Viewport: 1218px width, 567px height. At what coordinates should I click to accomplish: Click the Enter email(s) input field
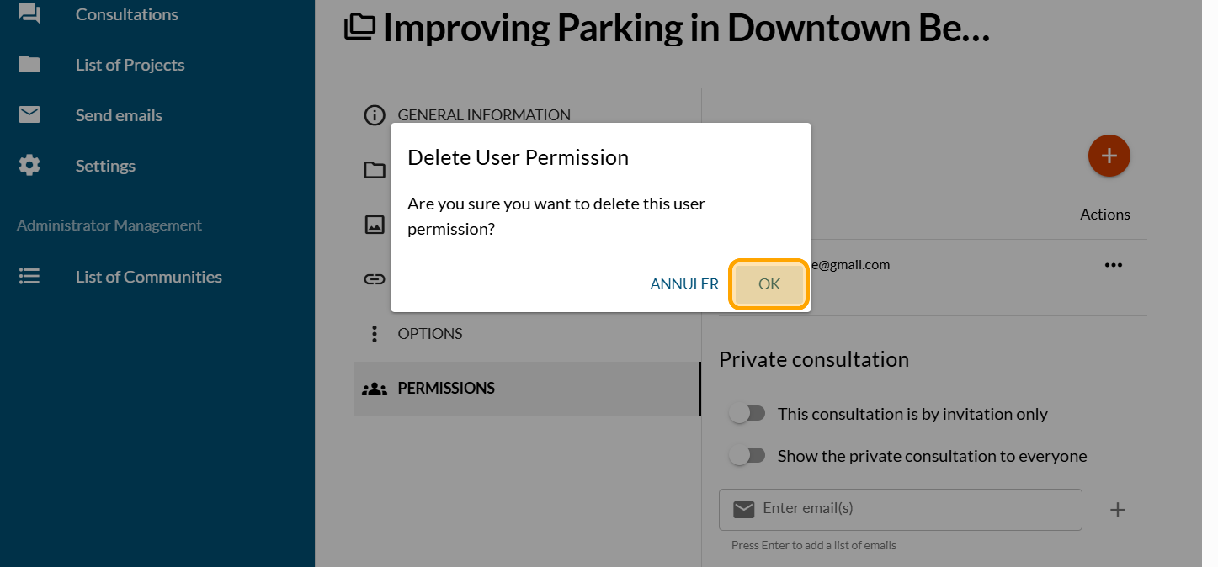tap(909, 509)
